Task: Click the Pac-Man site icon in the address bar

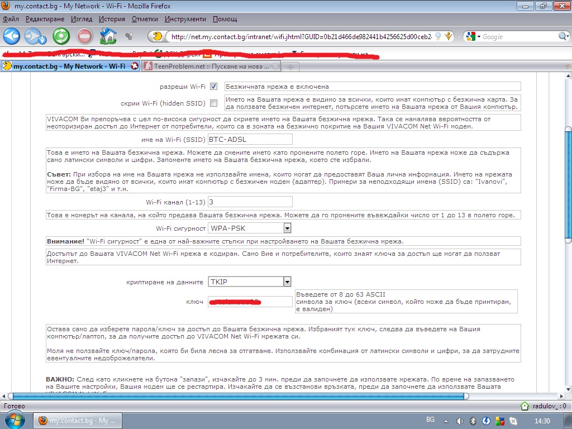Action: (x=157, y=36)
